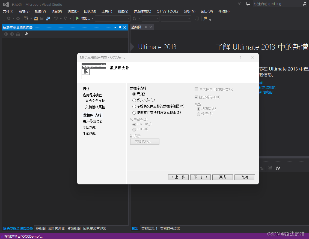This screenshot has width=309, height=239.
Task: Select the 无(N) database support option
Action: [139, 94]
